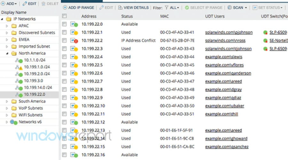Click the View Details toolbar icon
This screenshot has width=288, height=160.
tap(120, 7)
